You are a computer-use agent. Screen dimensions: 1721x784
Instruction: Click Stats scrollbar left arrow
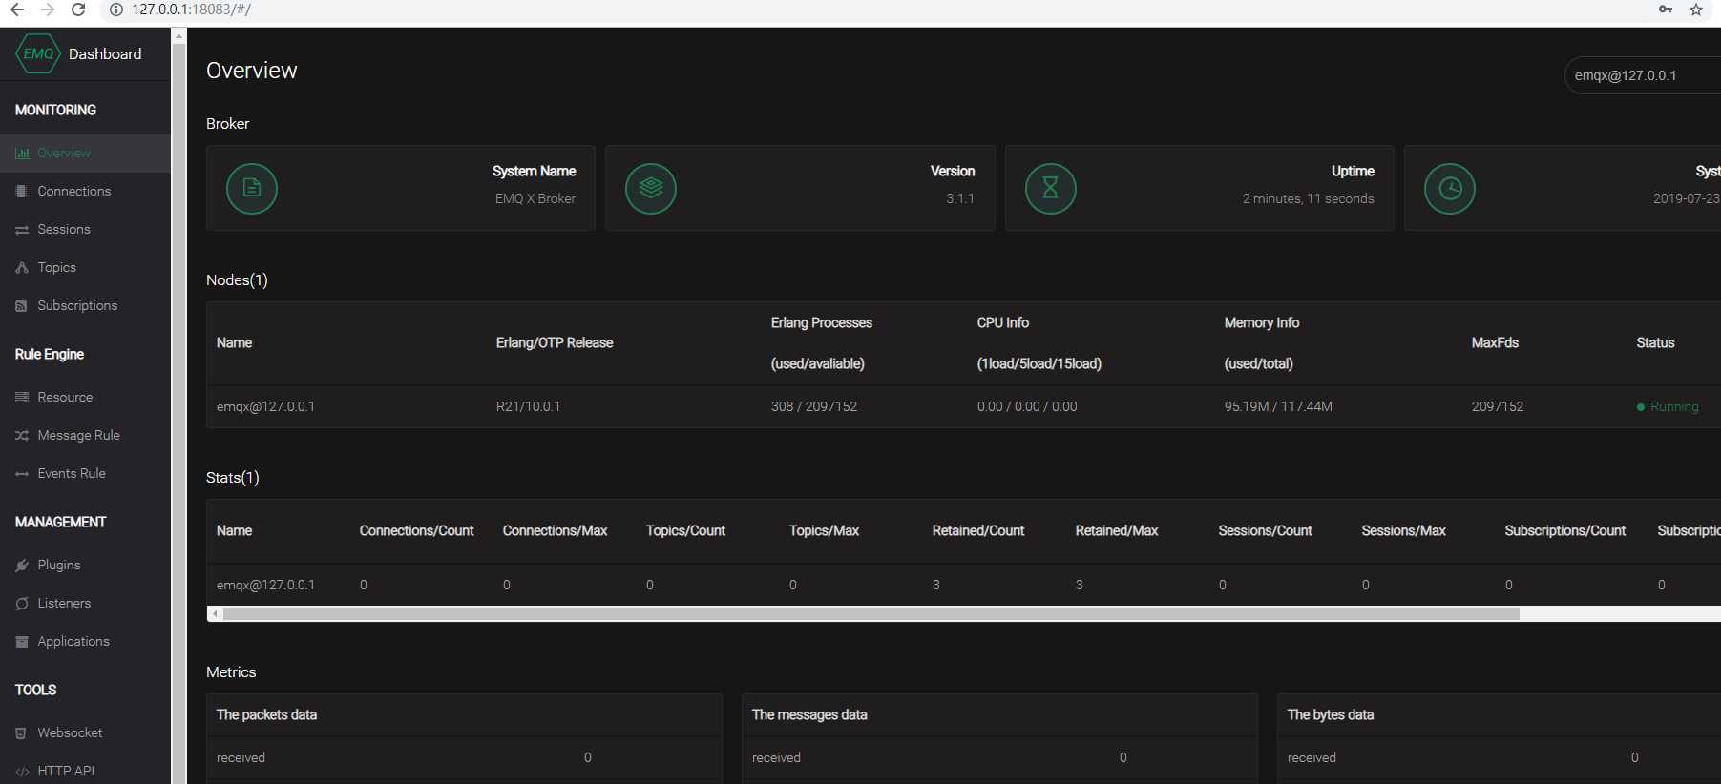tap(216, 613)
